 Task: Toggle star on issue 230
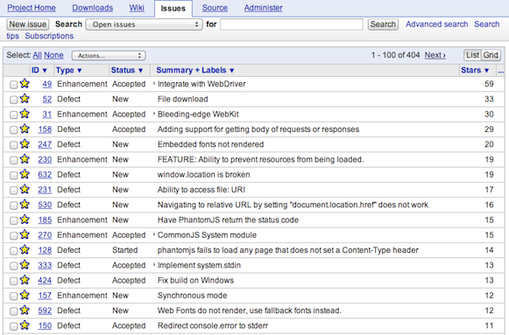tap(25, 159)
